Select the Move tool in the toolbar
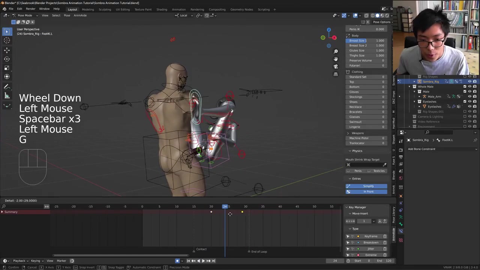Viewport: 480px width, 270px height. coord(7,50)
